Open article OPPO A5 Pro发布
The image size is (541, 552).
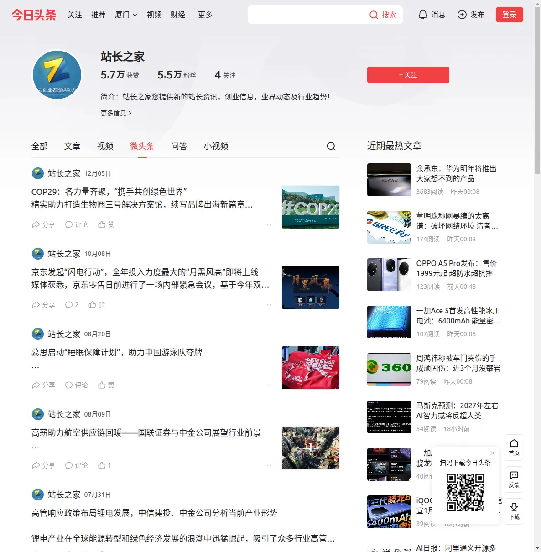pos(457,268)
